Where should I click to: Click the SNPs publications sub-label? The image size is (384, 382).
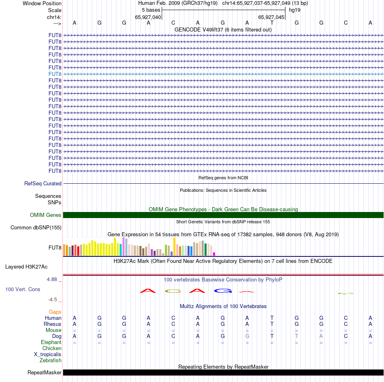point(55,202)
